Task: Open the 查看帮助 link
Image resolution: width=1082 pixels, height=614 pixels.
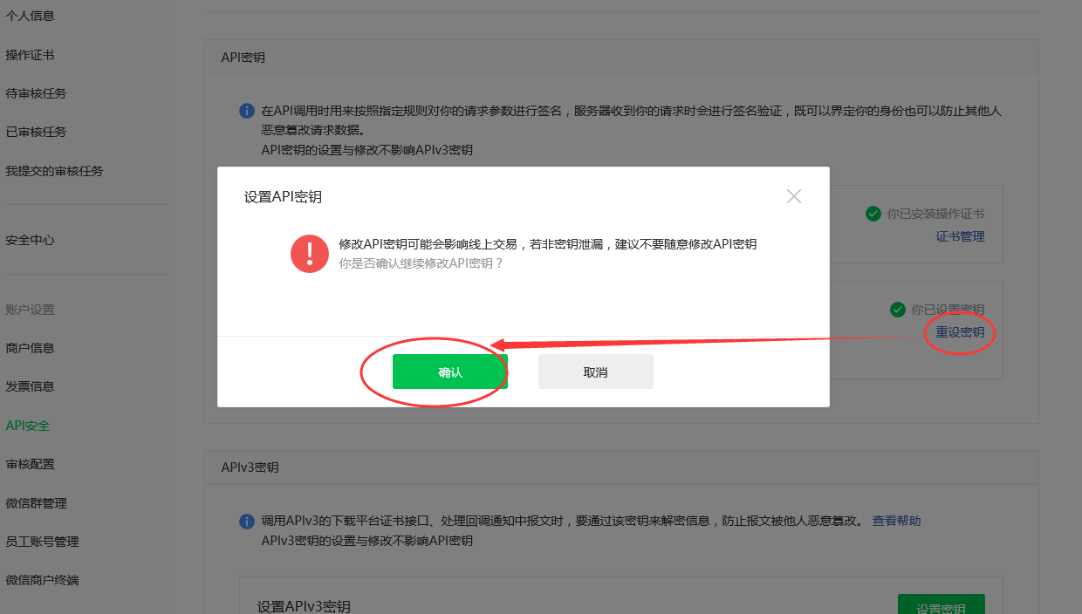Action: point(896,521)
